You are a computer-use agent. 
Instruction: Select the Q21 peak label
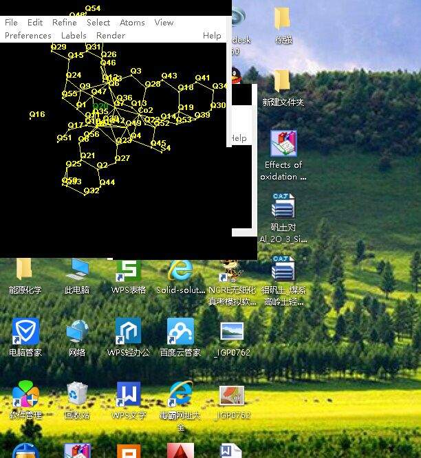click(87, 155)
